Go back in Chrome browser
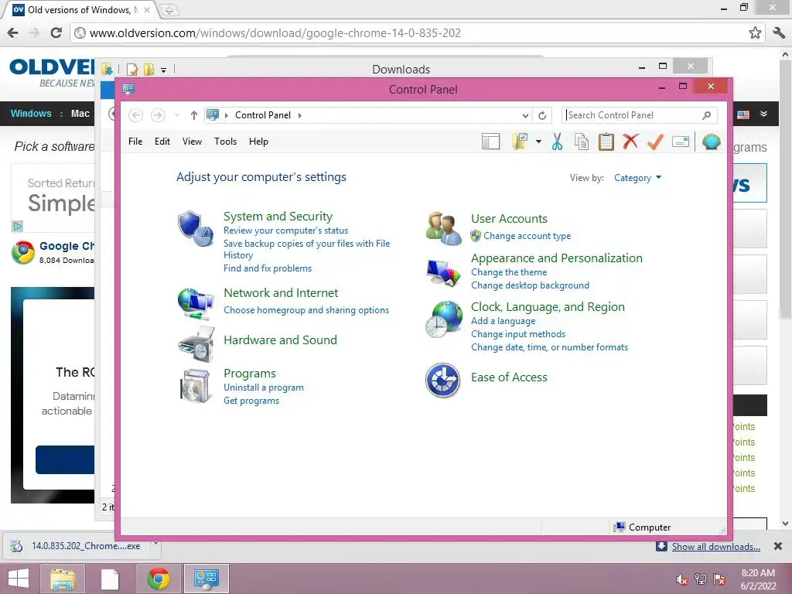Image resolution: width=792 pixels, height=594 pixels. [13, 32]
